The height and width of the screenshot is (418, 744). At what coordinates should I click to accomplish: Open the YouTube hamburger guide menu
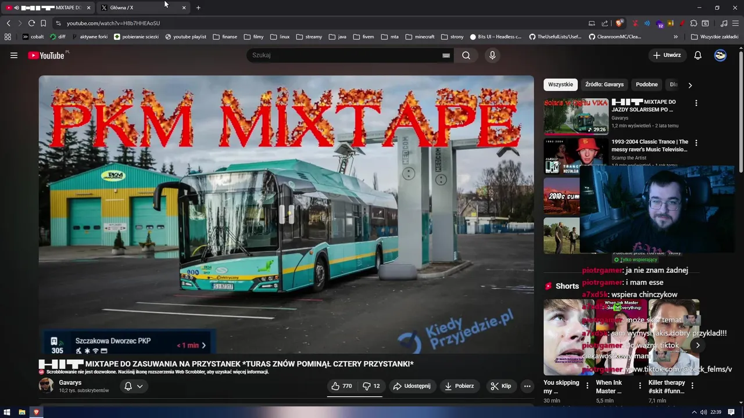[14, 55]
